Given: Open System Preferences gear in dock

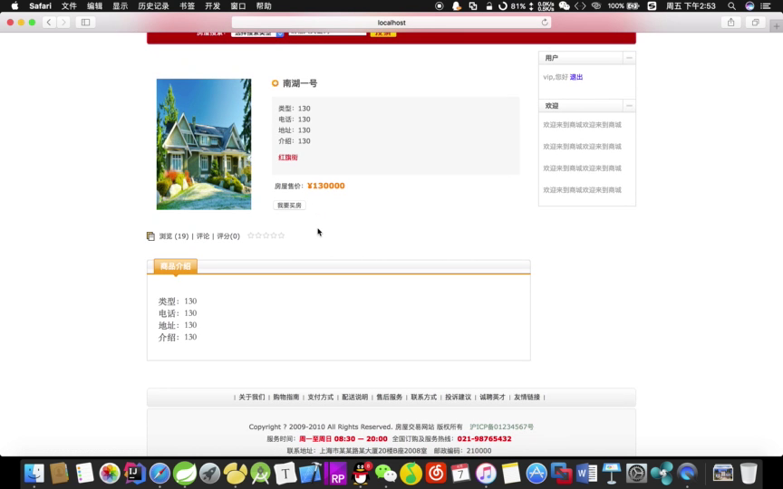Looking at the screenshot, I should [x=637, y=473].
